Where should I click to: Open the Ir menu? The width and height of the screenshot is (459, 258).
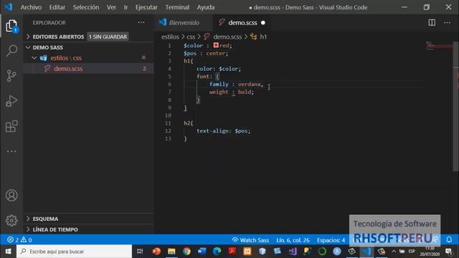[x=126, y=7]
